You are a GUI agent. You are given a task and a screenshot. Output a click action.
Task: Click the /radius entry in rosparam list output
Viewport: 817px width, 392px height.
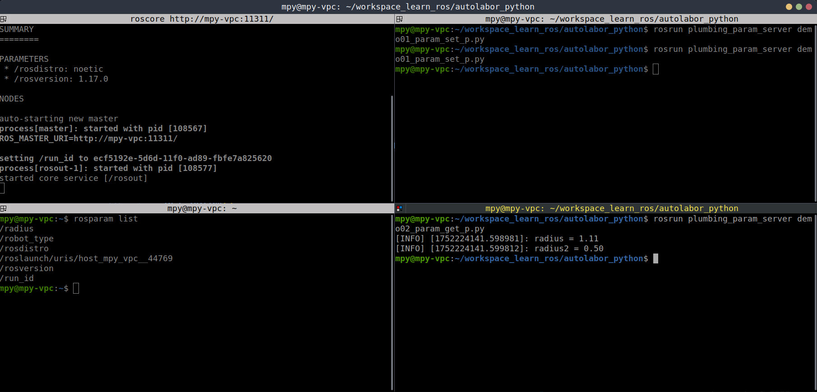point(17,229)
